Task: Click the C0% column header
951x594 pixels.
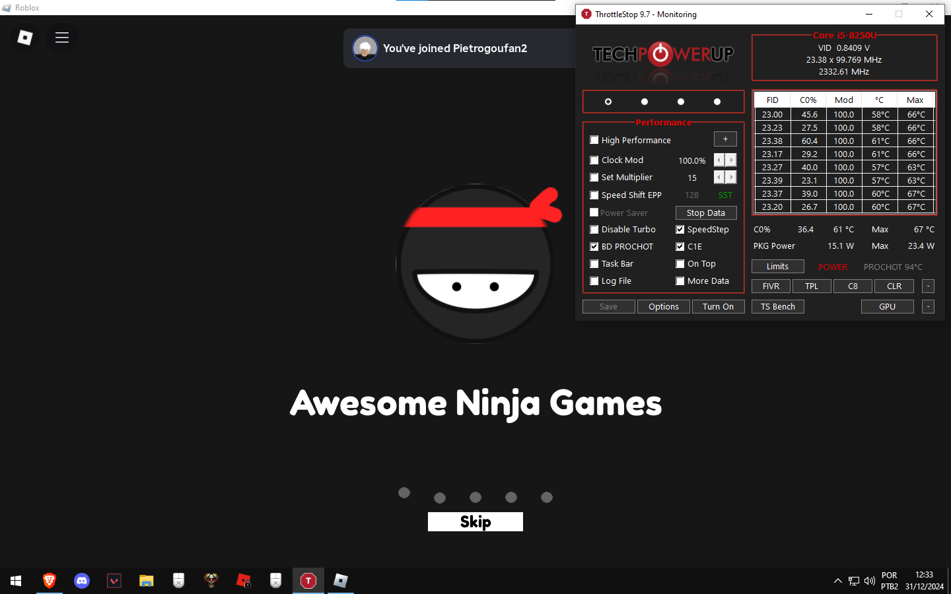Action: (x=808, y=100)
